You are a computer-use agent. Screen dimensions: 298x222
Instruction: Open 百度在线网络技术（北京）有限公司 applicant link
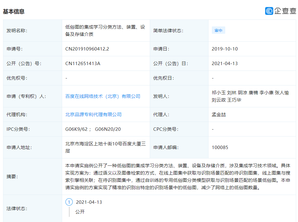103,96
